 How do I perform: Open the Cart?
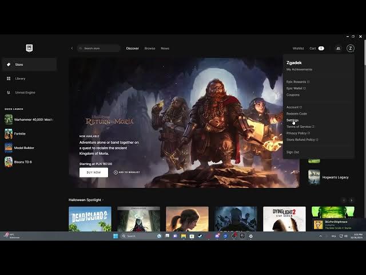[x=317, y=48]
